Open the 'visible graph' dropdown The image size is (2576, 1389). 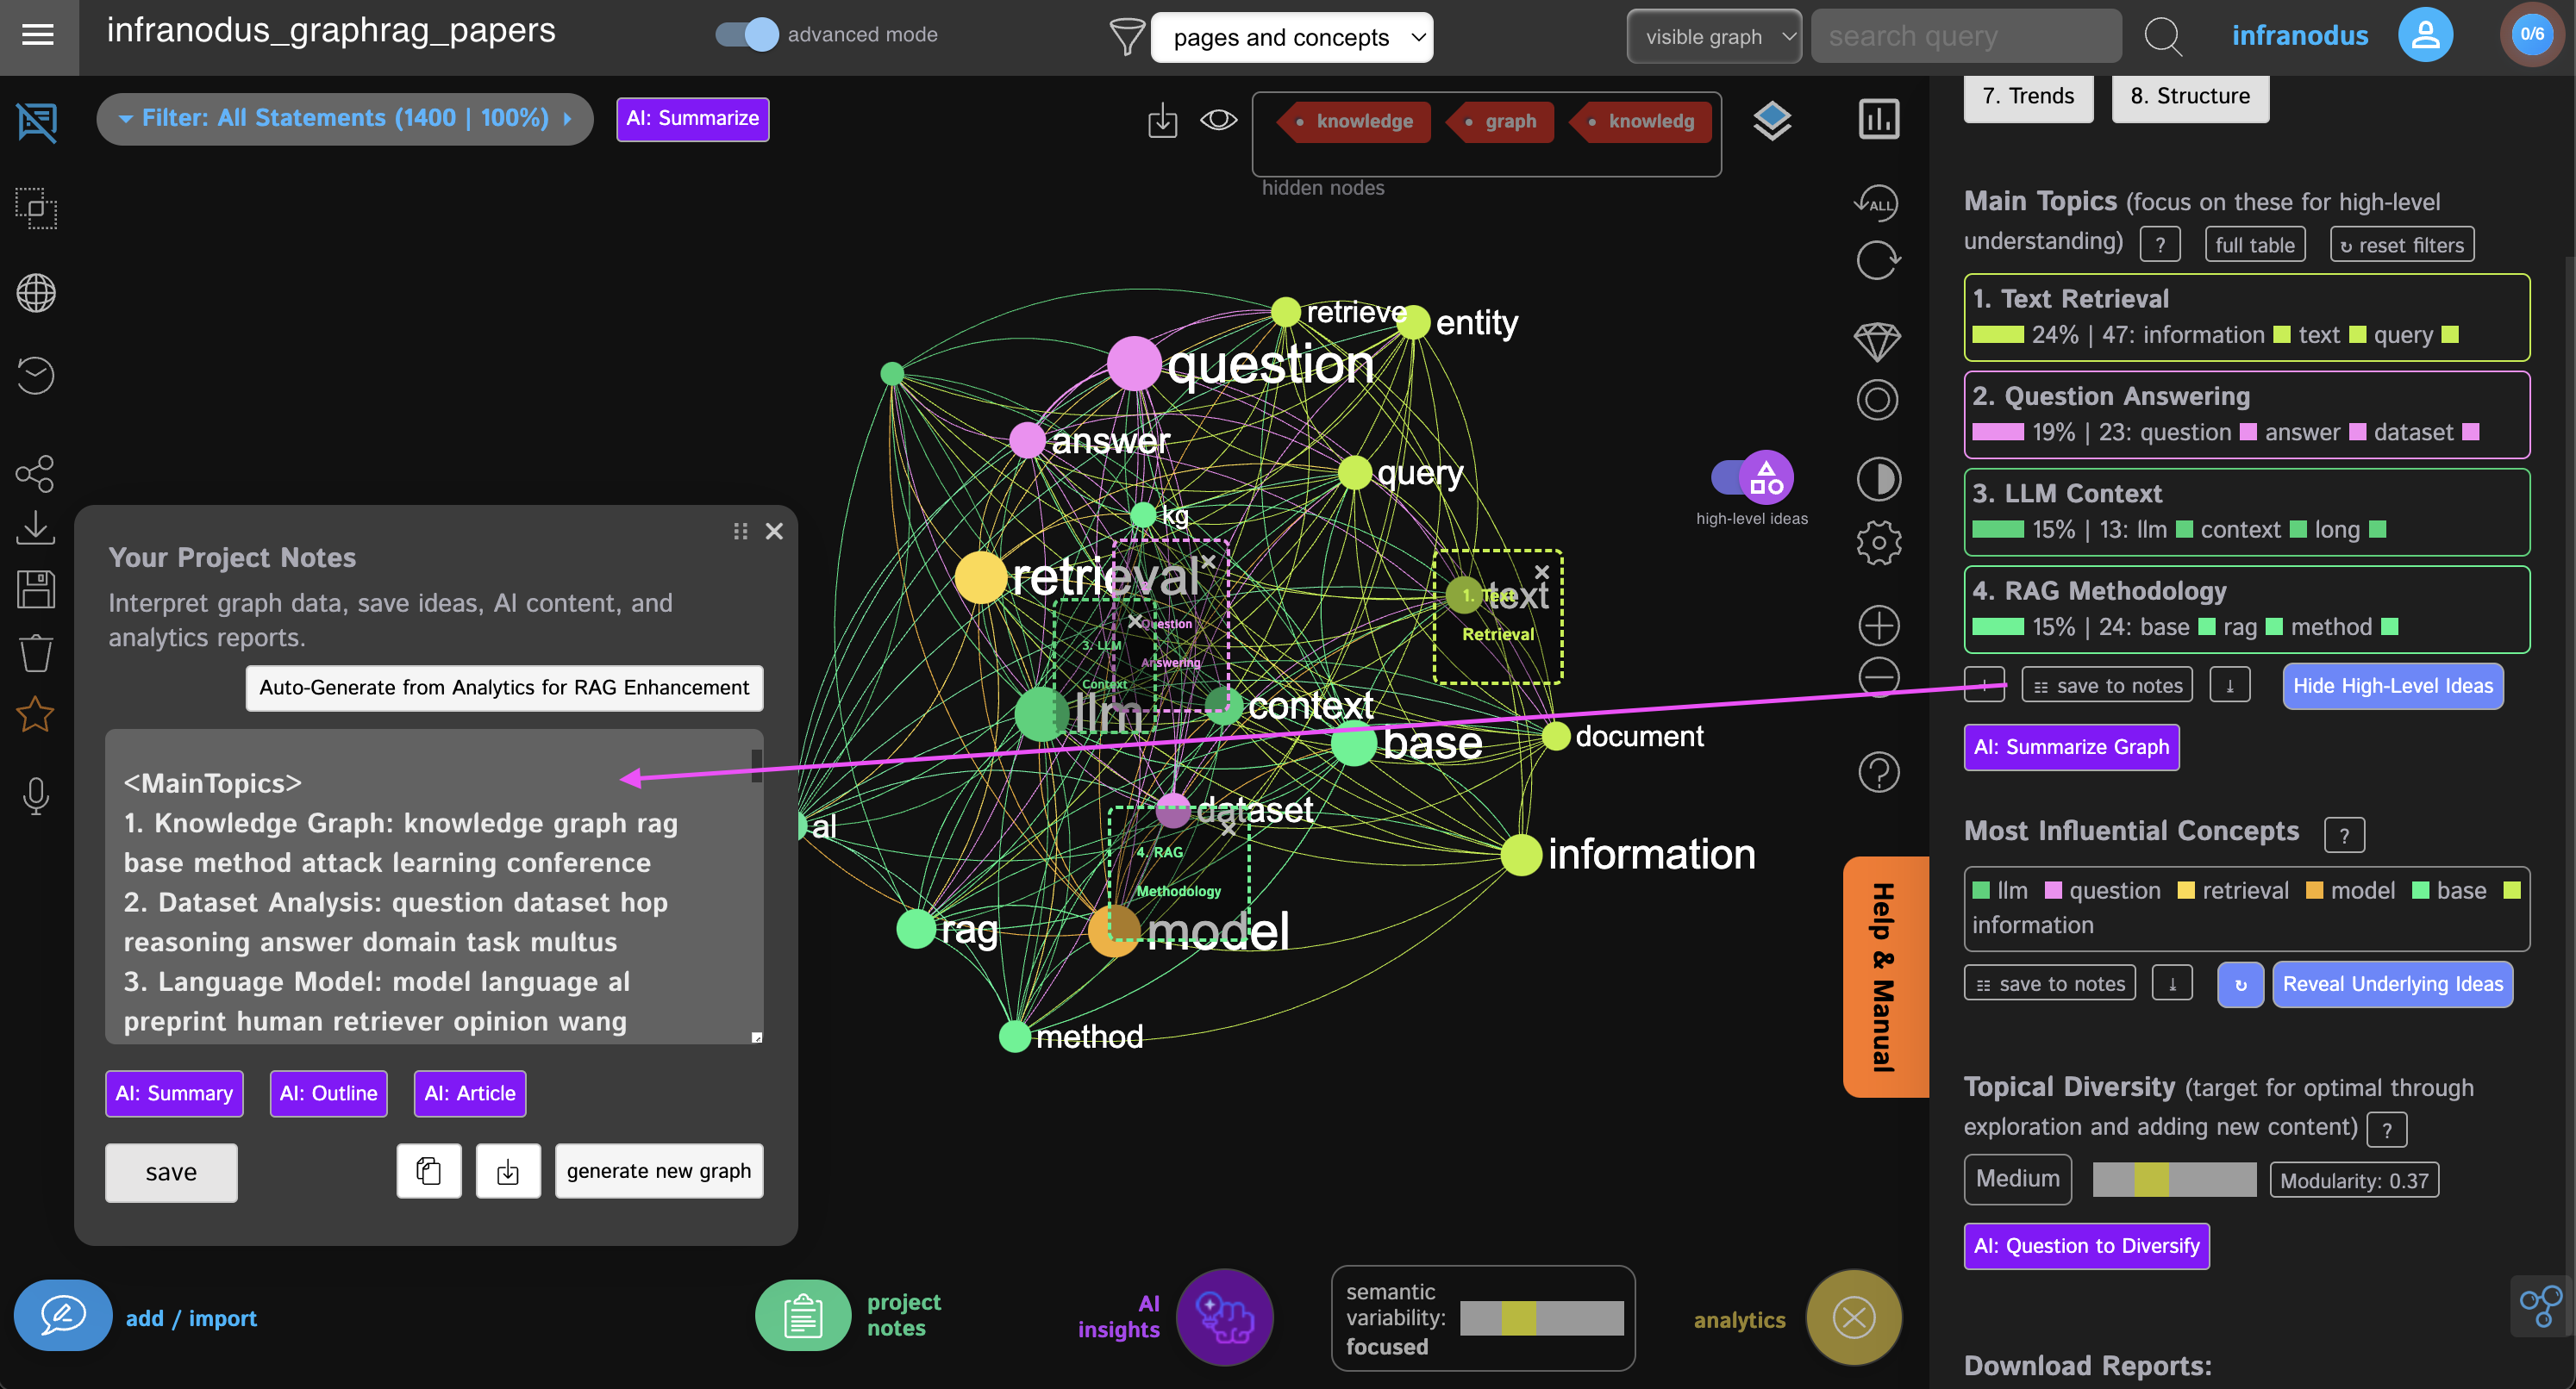tap(1714, 36)
